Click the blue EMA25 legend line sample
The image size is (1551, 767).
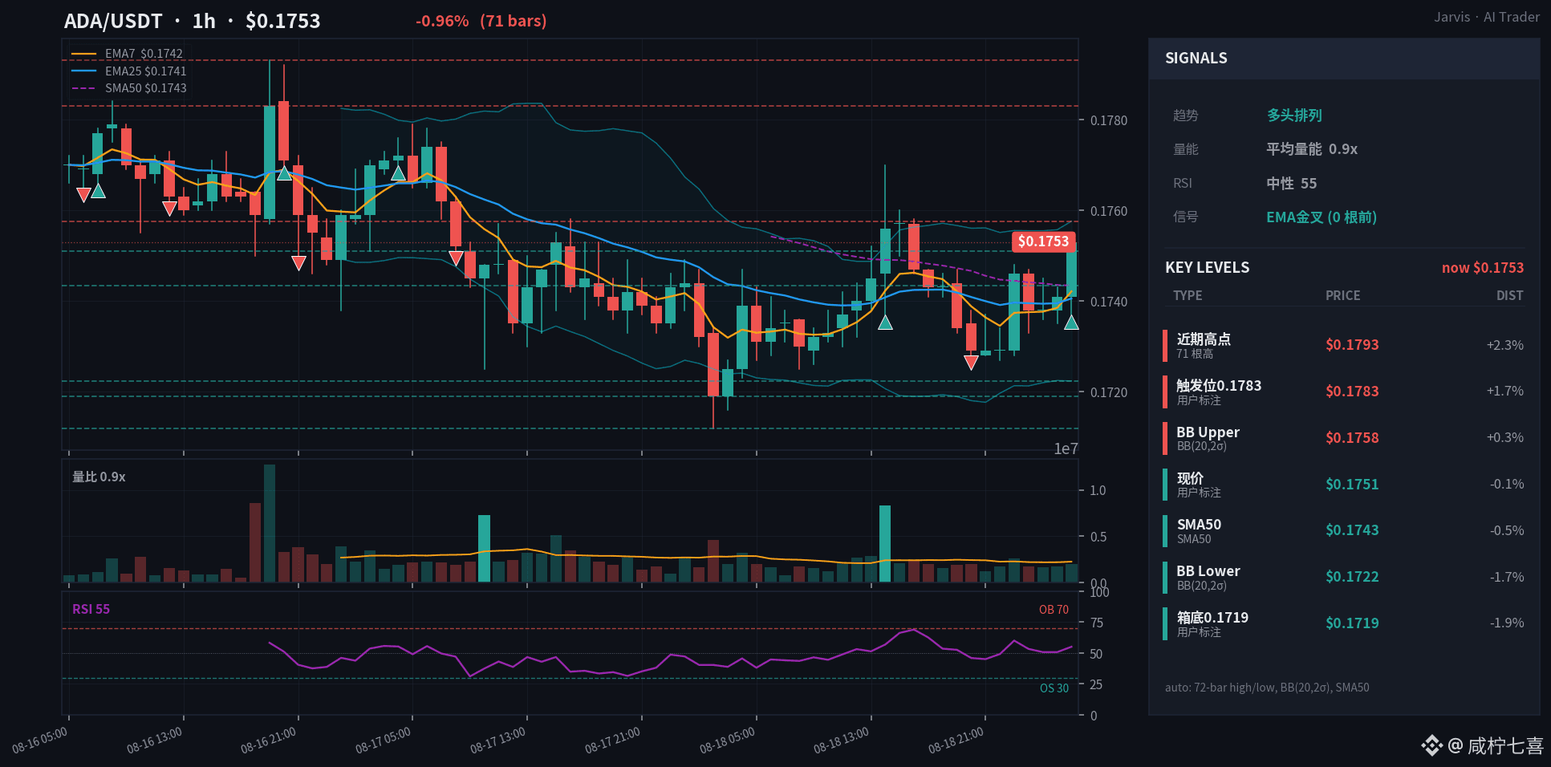(83, 71)
